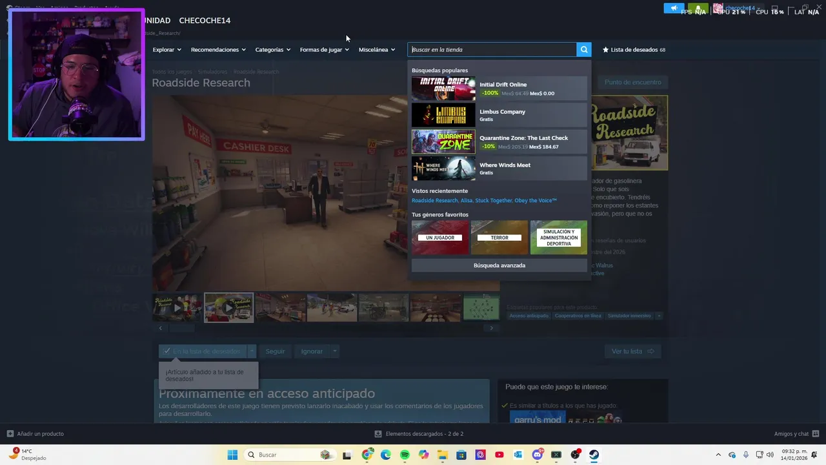This screenshot has height=465, width=826.
Task: Open dropdown arrow beside Ignorar
Action: [334, 351]
